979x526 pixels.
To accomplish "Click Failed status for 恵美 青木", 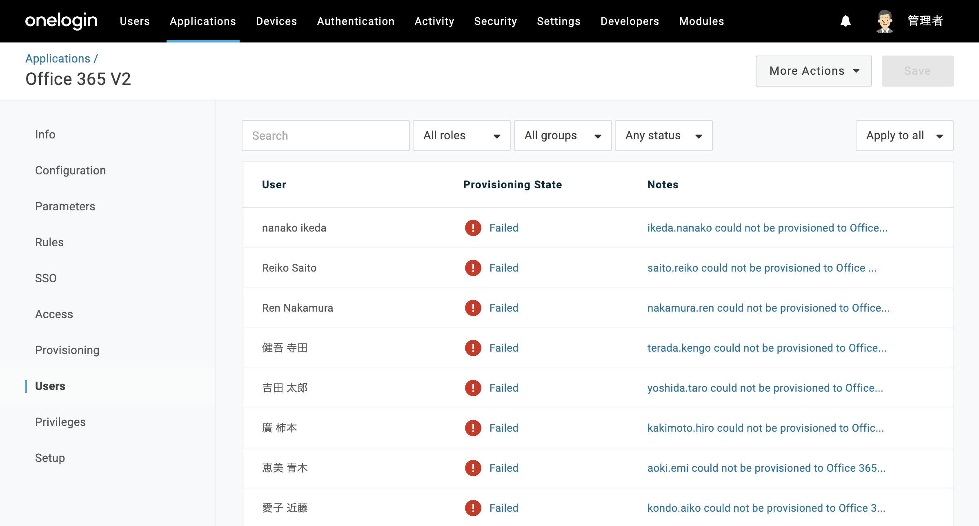I will [x=504, y=468].
